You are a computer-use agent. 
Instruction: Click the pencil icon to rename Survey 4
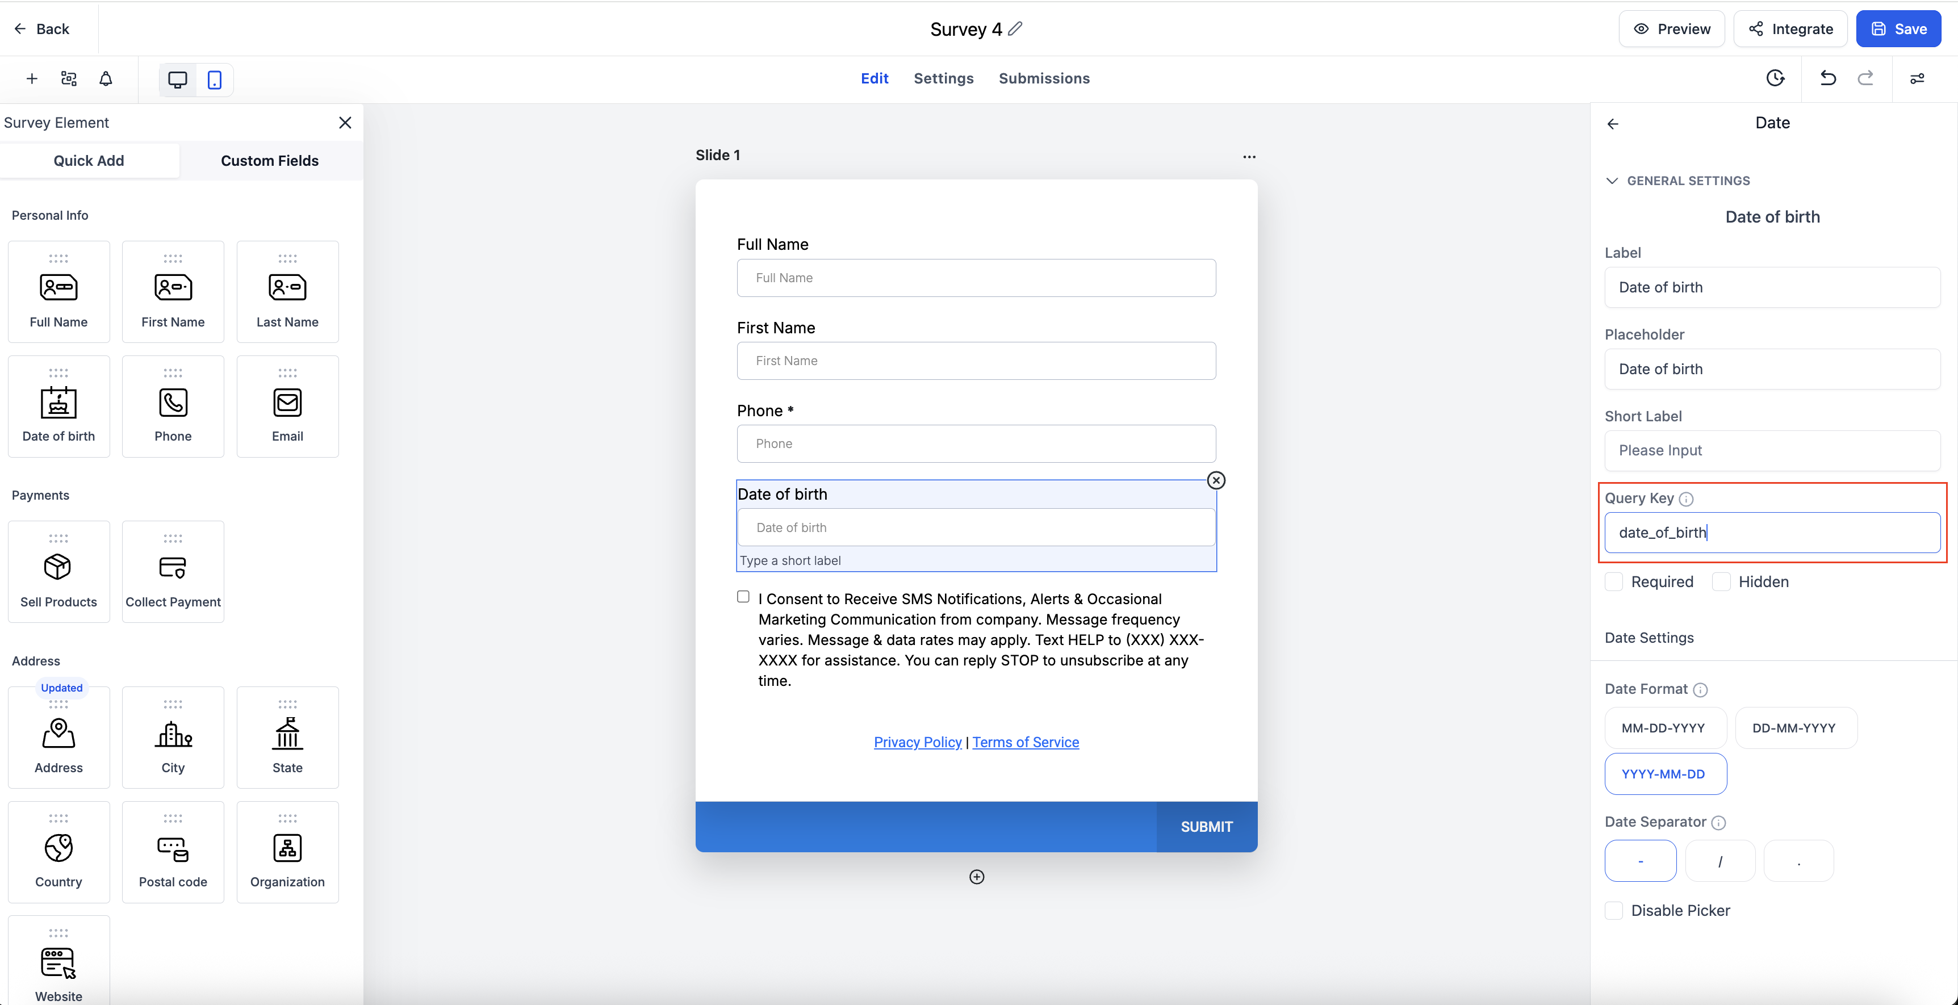[1015, 29]
